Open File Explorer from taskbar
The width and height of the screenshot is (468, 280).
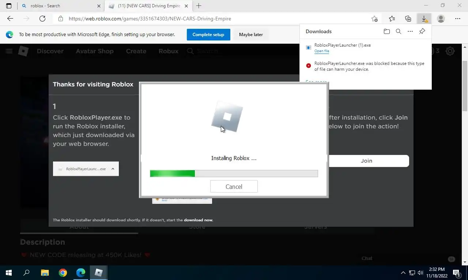click(x=45, y=272)
